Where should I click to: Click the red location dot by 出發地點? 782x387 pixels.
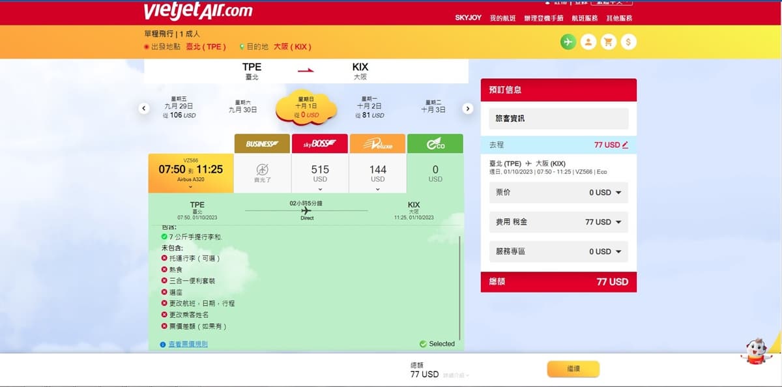tap(147, 47)
